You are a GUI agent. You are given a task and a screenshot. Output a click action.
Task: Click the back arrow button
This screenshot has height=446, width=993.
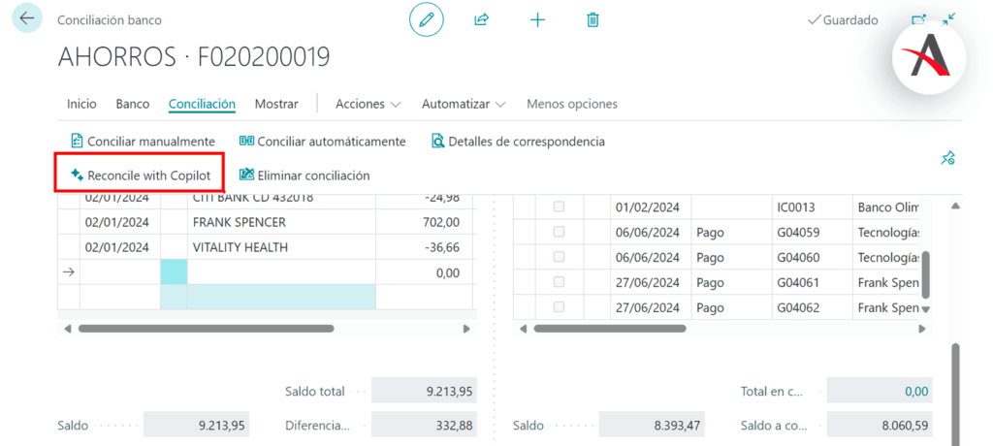click(x=26, y=19)
